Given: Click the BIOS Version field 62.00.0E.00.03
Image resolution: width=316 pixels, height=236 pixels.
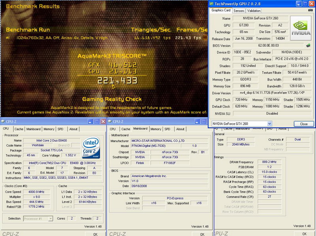Looking at the screenshot, I should (269, 45).
